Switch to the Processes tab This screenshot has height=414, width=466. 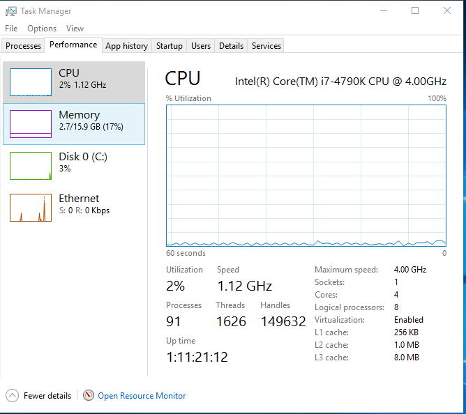click(23, 46)
